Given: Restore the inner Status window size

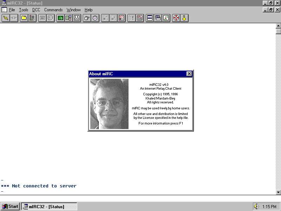Looking at the screenshot, I should pyautogui.click(x=271, y=10).
